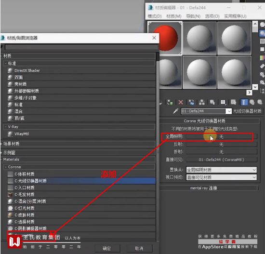This screenshot has height=254, width=265.
Task: Select C-光线切换器材质 in list
Action: (81, 181)
